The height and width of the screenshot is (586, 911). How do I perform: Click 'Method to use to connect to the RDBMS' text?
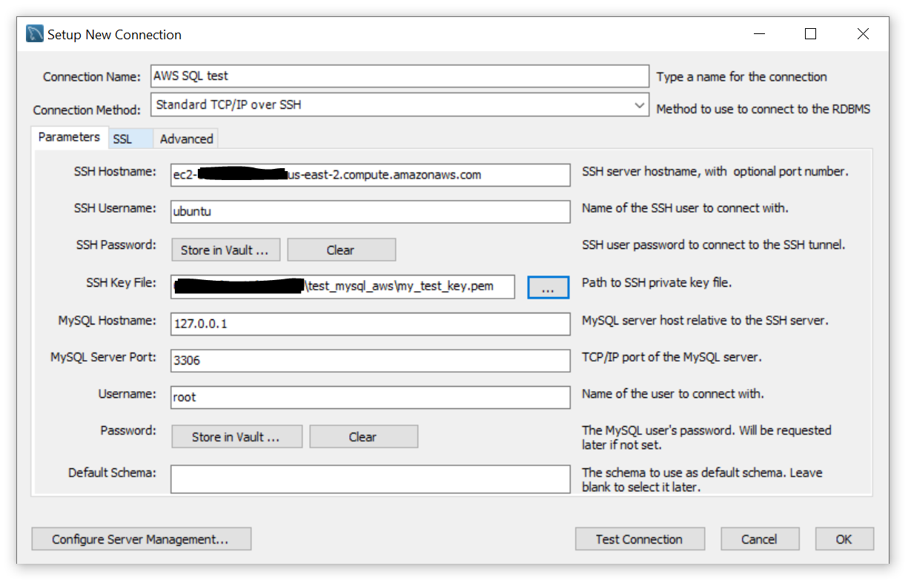(x=763, y=109)
